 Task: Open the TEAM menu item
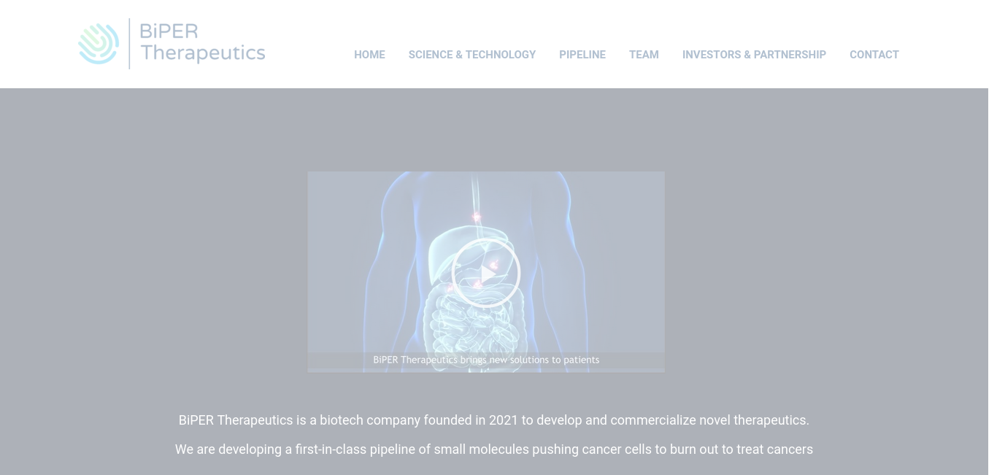[x=644, y=55]
